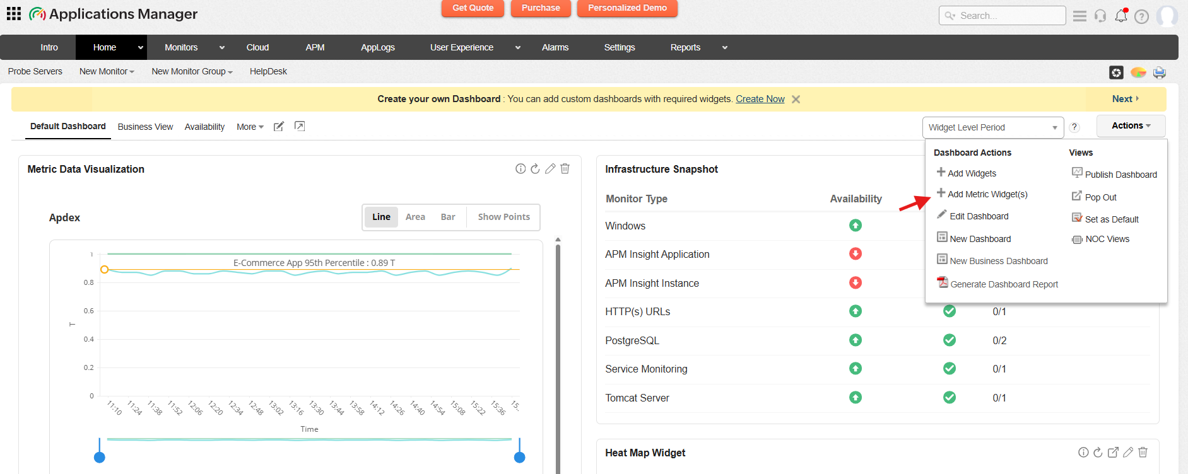Refresh the Metric Data Visualization widget
Screen dimensions: 1188x474
(535, 168)
